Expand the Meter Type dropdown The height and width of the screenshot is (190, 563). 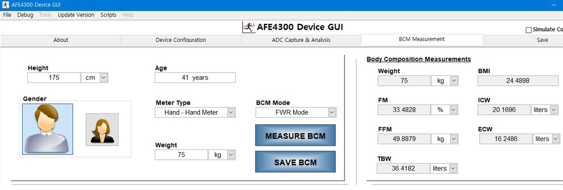pos(195,112)
